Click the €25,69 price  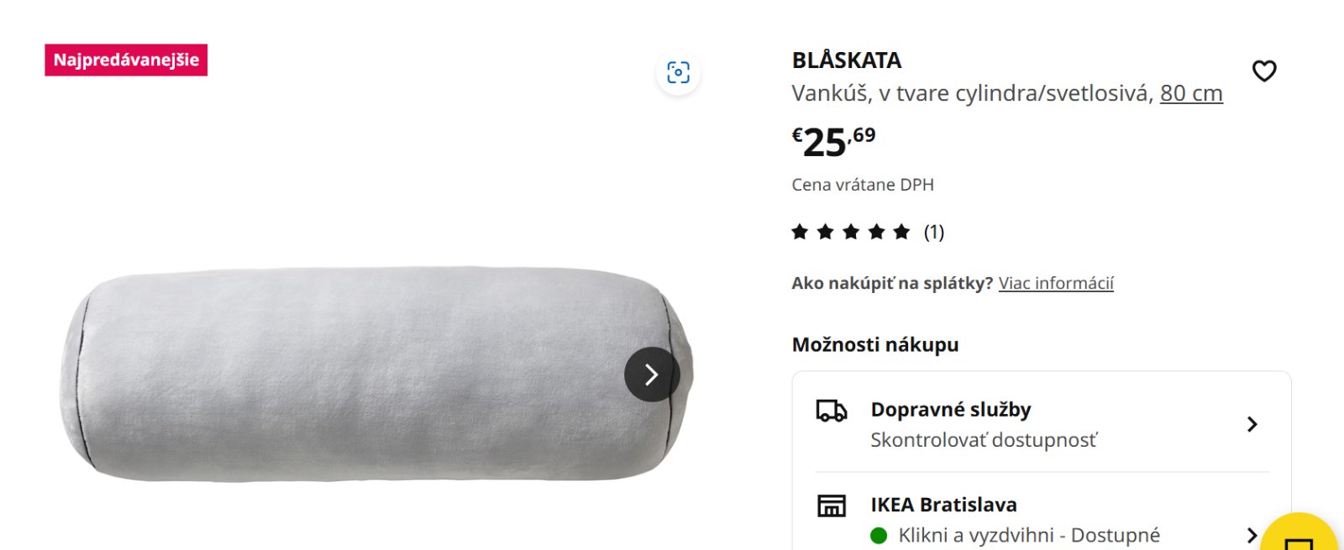pos(833,142)
